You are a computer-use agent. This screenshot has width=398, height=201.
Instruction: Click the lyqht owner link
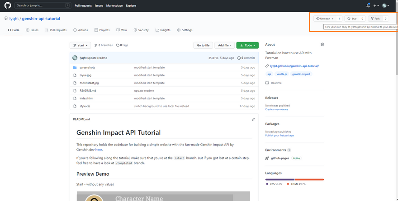[14, 19]
